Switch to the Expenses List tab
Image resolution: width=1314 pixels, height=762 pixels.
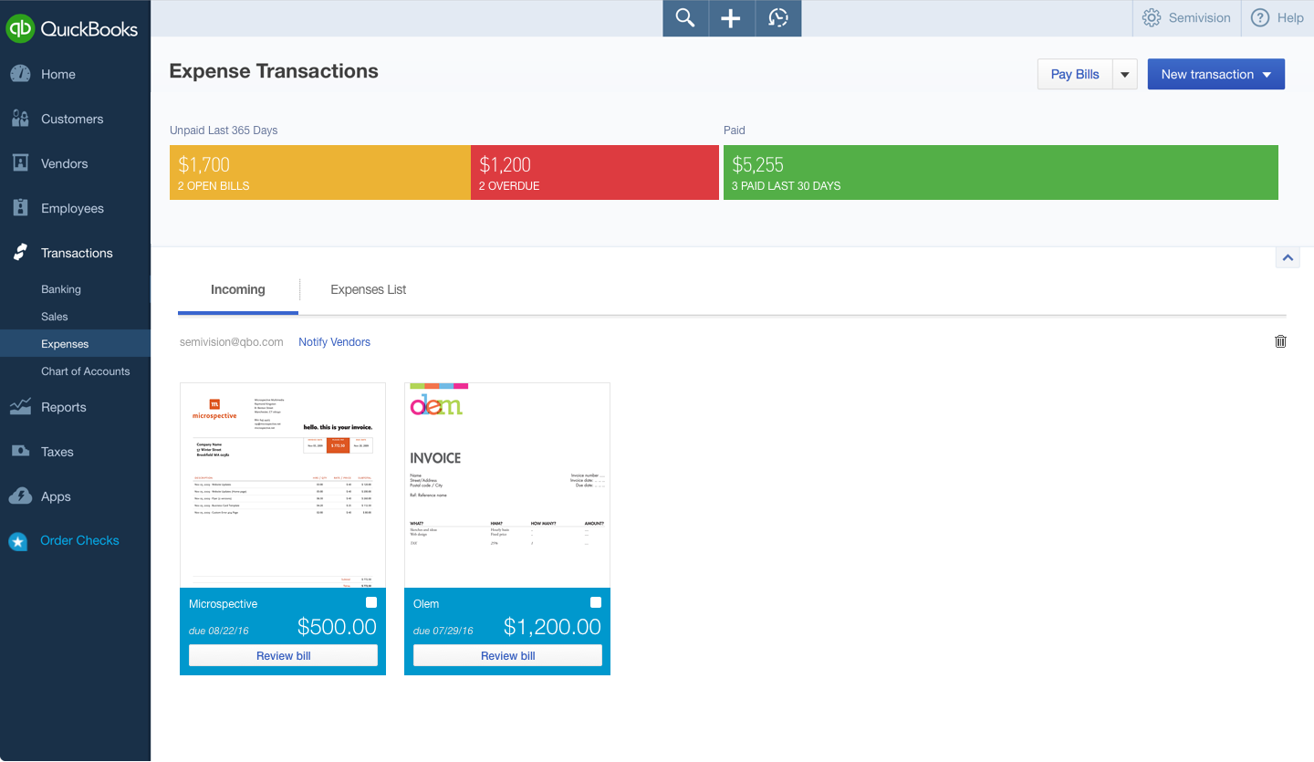368,289
